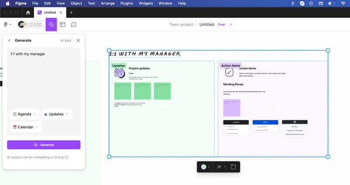Viewport: 350px width, 185px height.
Task: Open the comment bubble tool
Action: click(73, 24)
